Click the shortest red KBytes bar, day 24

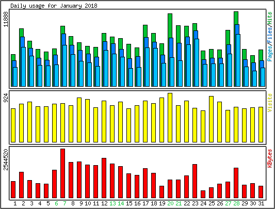tap(203, 194)
